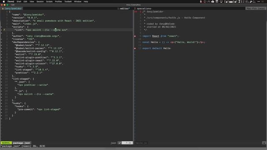This screenshot has height=150, width=267.
Task: Click the json filetype label in the status line
Action: point(113,143)
